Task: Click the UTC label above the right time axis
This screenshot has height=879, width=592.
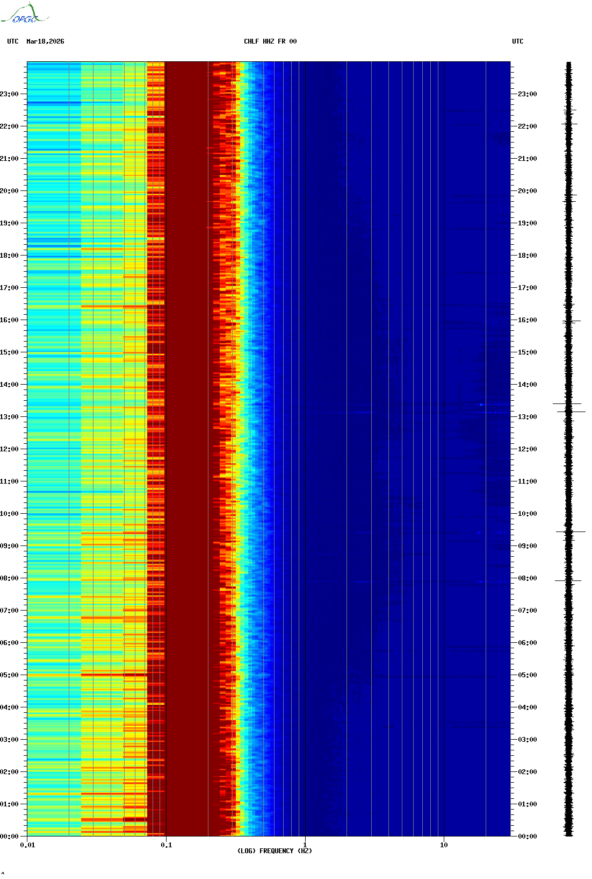Action: pos(518,41)
